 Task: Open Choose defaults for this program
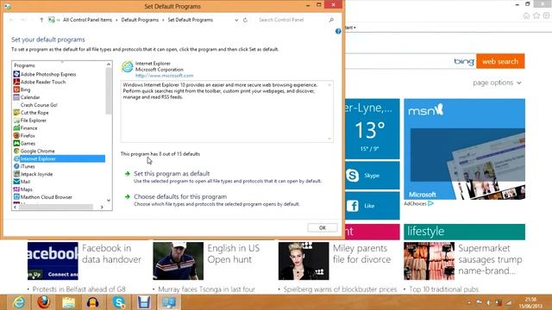180,197
